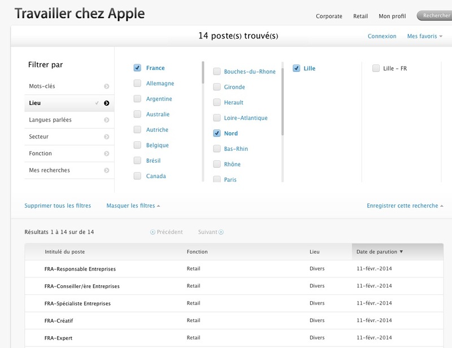Click the Herault department label
The height and width of the screenshot is (348, 452).
(233, 102)
